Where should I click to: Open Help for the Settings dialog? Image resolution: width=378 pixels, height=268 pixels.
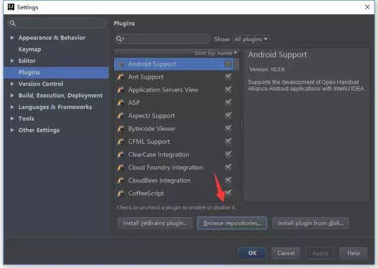(x=353, y=253)
